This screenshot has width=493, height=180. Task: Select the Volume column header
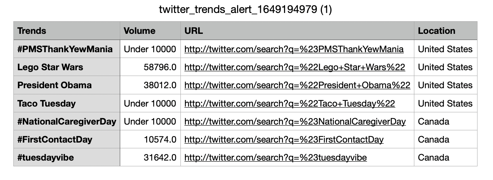point(150,31)
